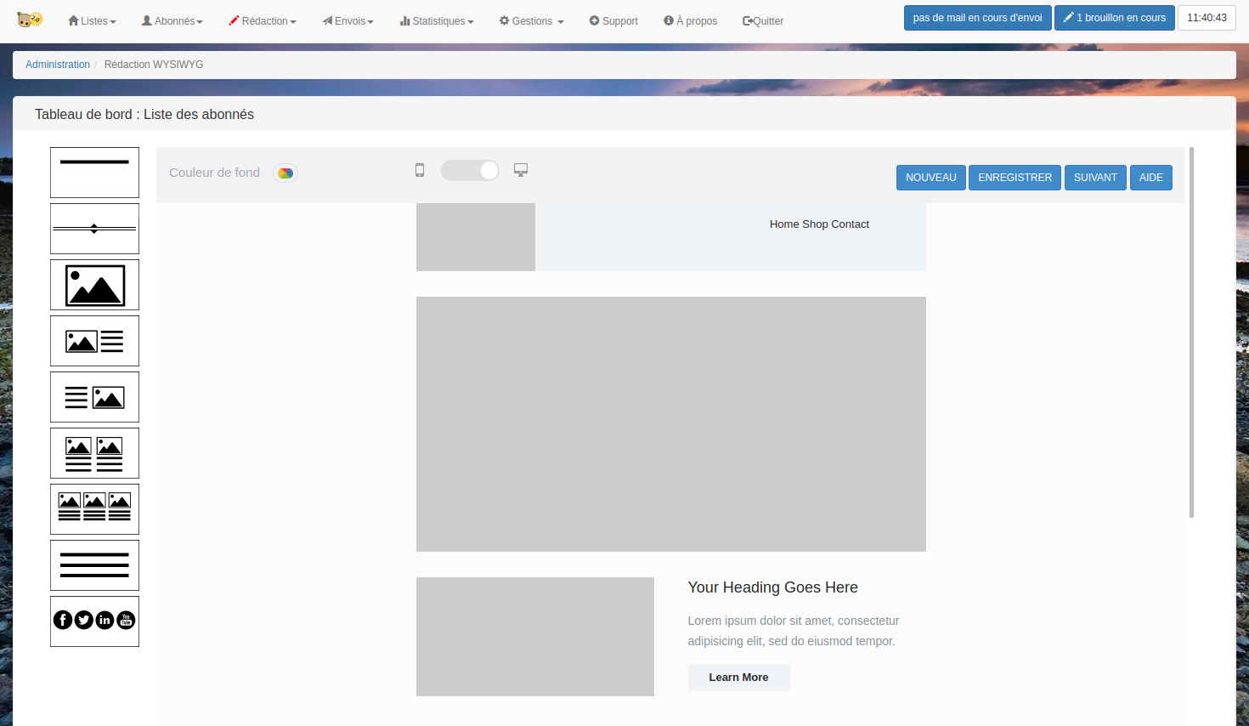Select the horizontal line block icon
This screenshot has height=726, width=1249.
tap(94, 173)
